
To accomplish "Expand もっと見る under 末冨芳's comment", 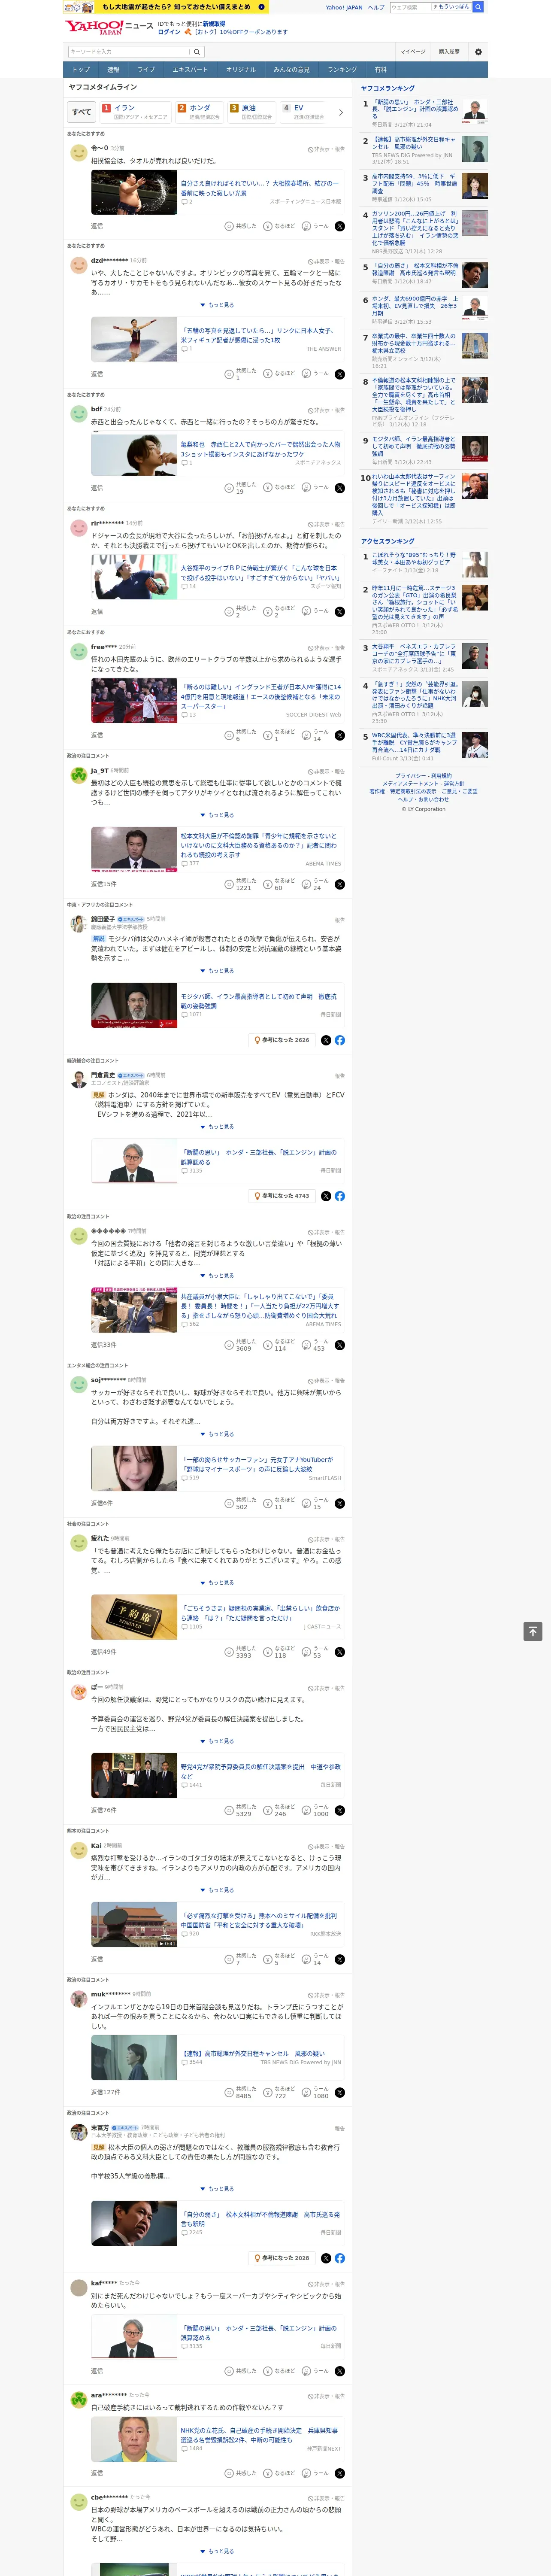I will click(217, 2189).
